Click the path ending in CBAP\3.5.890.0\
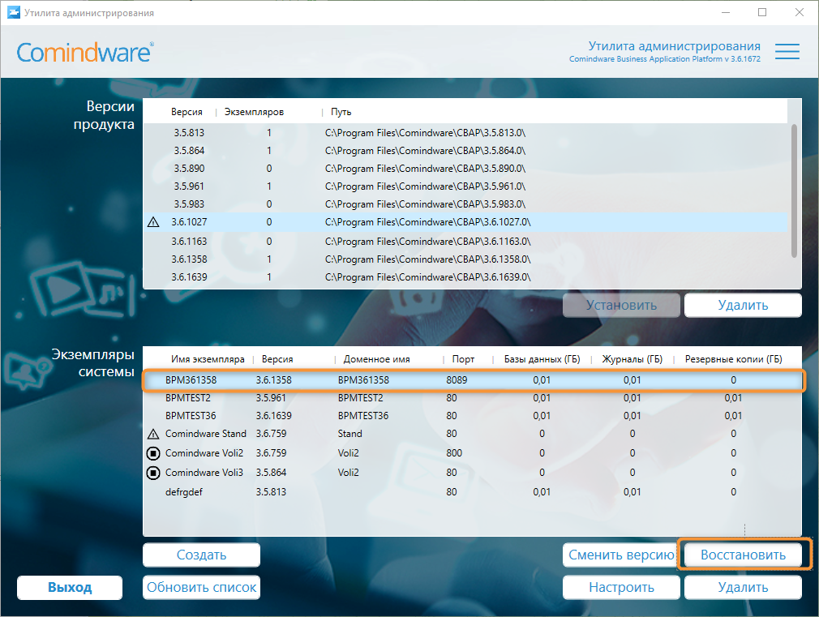The image size is (819, 617). 425,168
